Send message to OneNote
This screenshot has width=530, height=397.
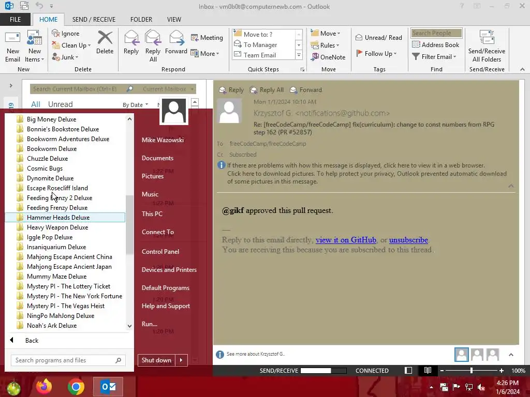(x=328, y=57)
